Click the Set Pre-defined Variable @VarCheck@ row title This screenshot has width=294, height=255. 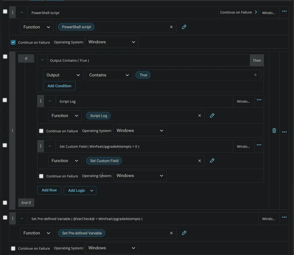87,219
